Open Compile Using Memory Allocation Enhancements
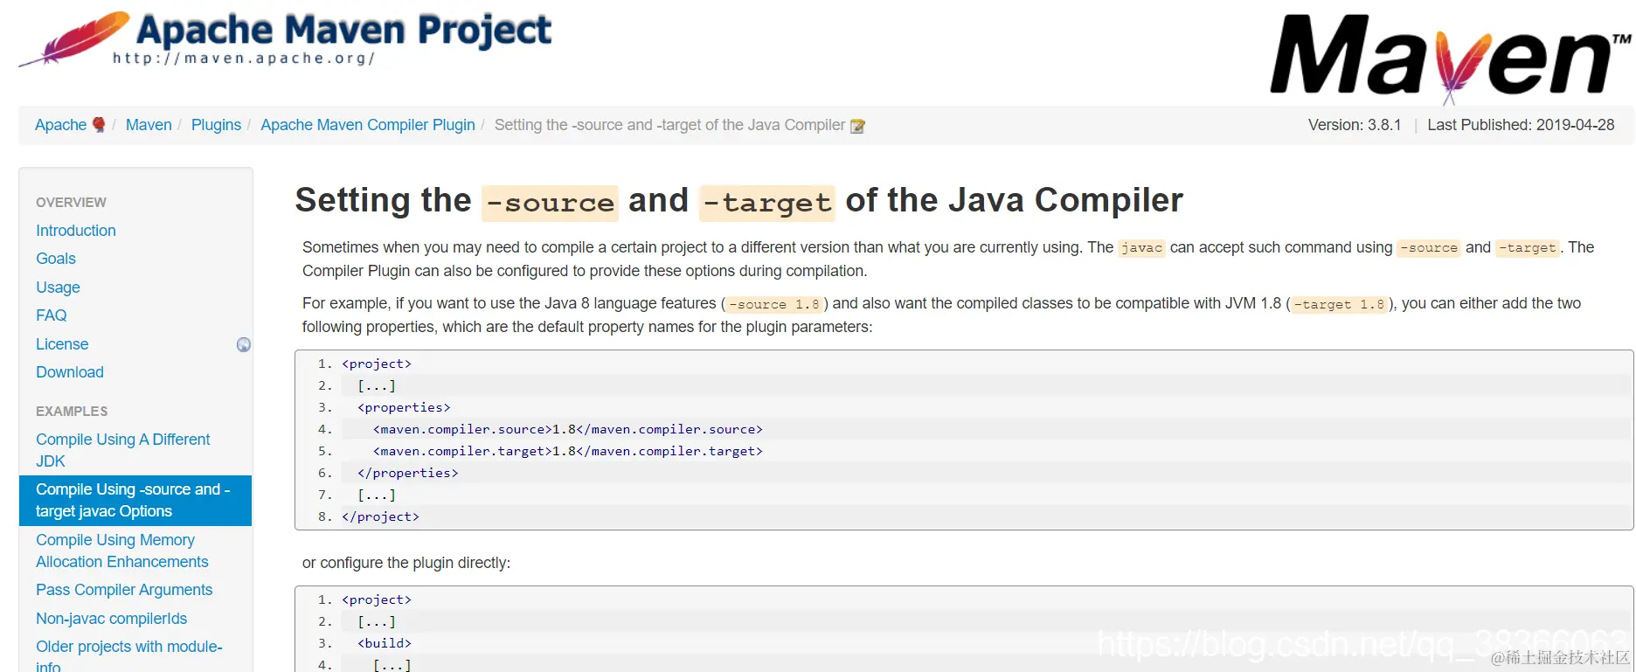The width and height of the screenshot is (1636, 672). 121,551
